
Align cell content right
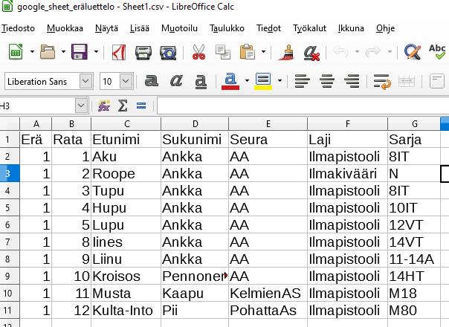point(352,81)
